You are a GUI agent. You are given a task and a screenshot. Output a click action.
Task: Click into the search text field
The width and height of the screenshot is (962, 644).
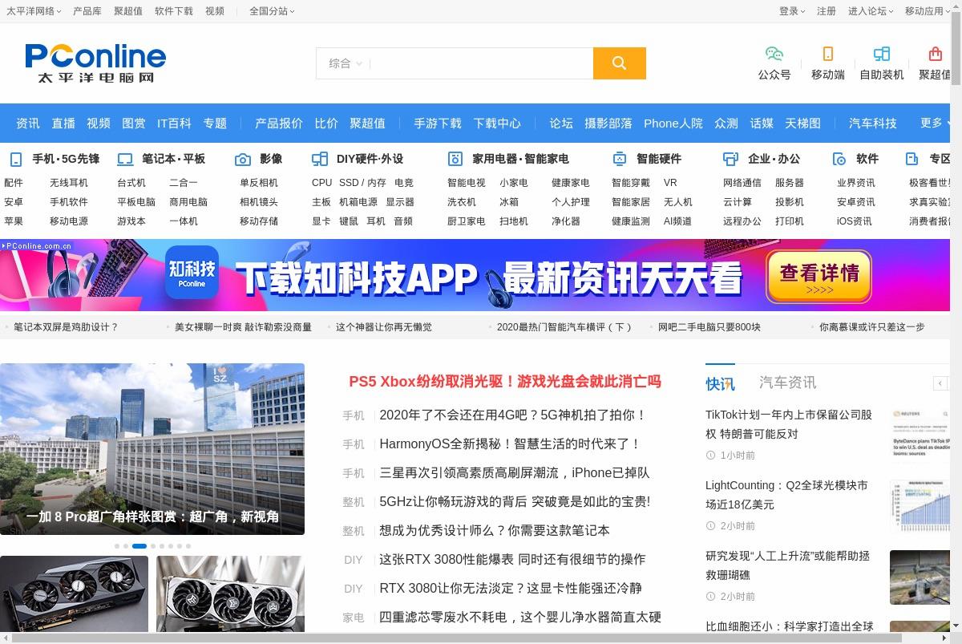[x=481, y=63]
